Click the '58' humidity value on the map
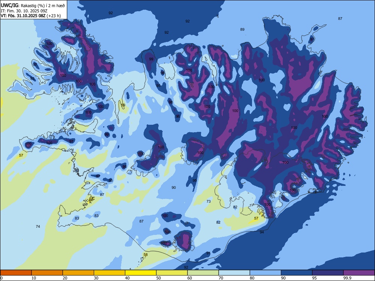Screen dimensions: 375x281 [145, 255]
